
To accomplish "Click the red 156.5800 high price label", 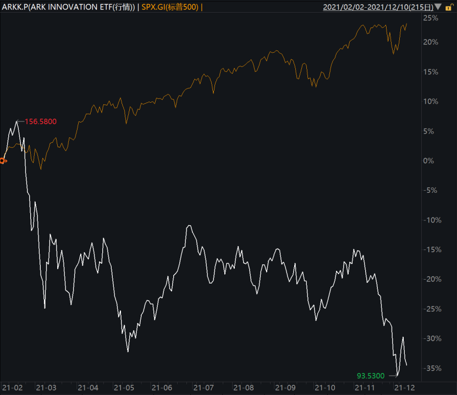I will (41, 121).
